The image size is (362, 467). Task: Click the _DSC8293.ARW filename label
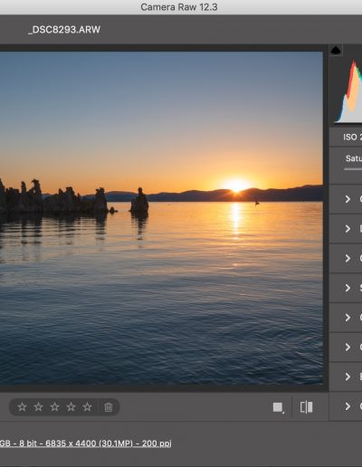click(x=64, y=30)
